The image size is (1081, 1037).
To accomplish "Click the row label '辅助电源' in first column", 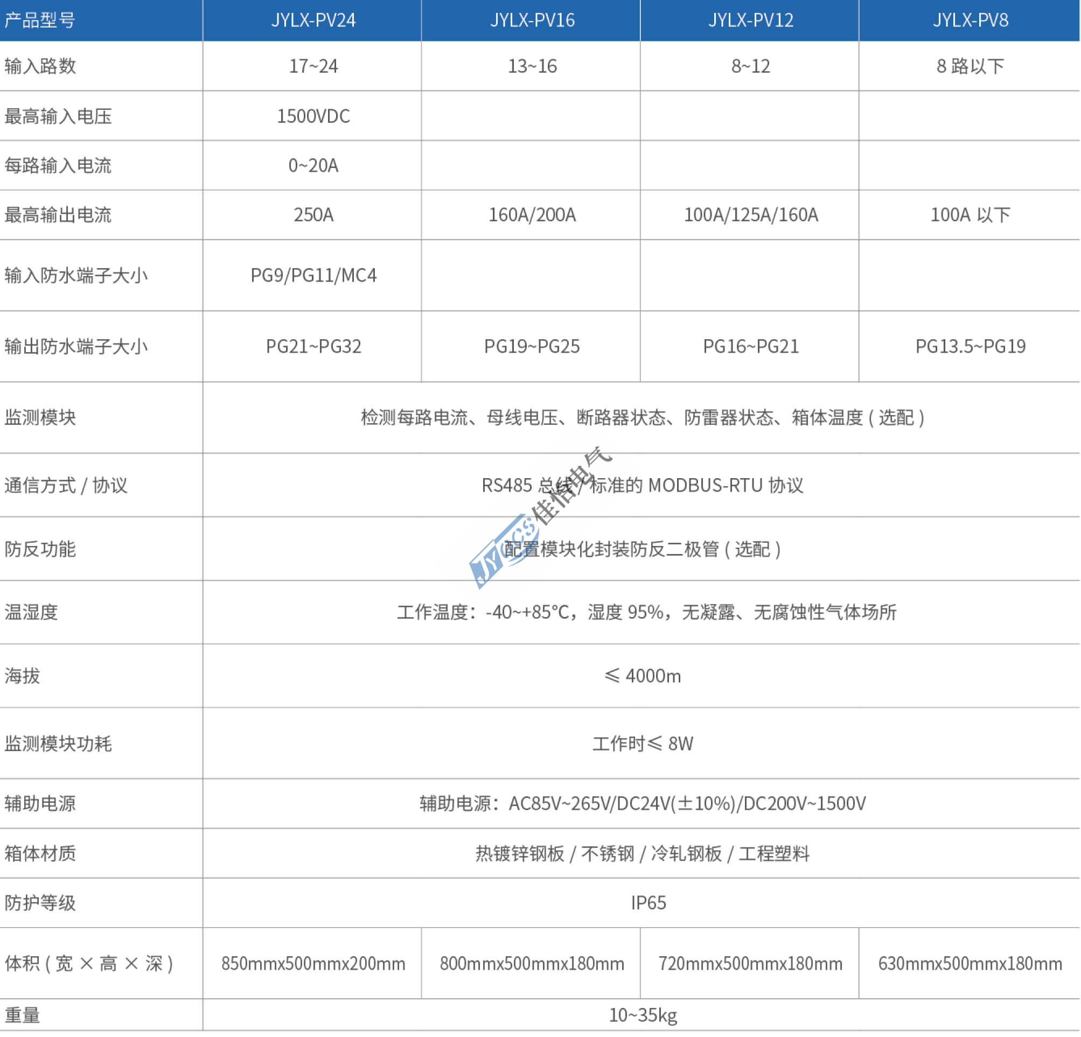I will pos(40,804).
